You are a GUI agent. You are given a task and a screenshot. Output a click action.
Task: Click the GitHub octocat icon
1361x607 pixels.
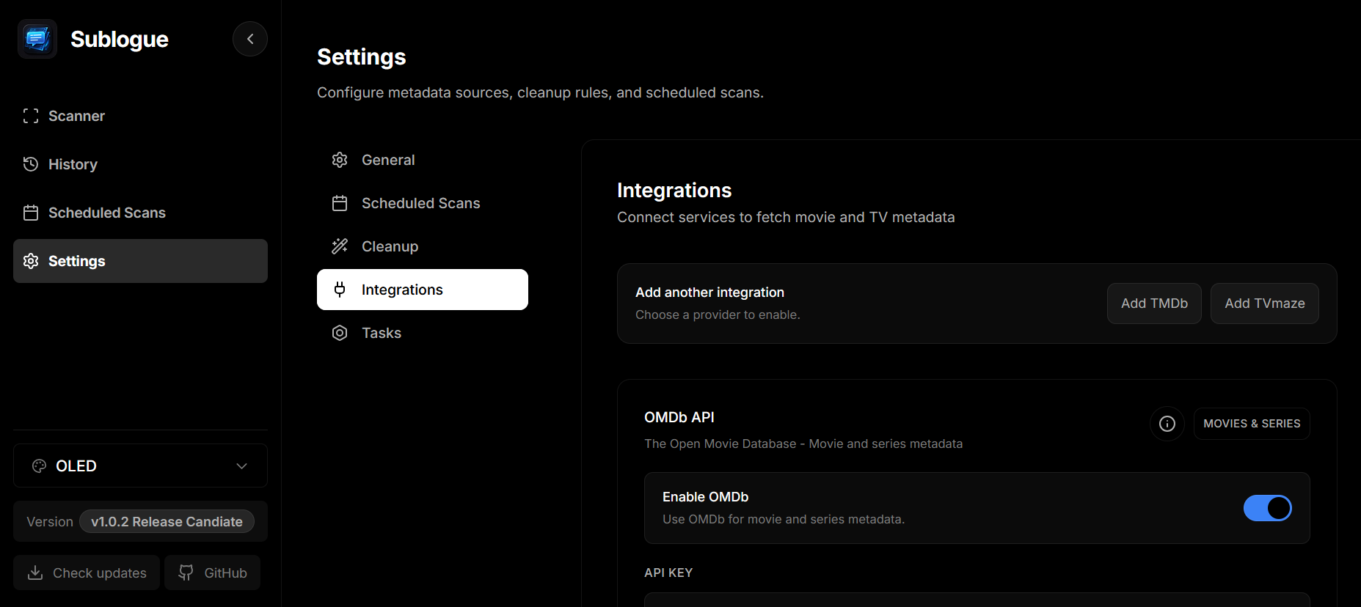pos(186,573)
